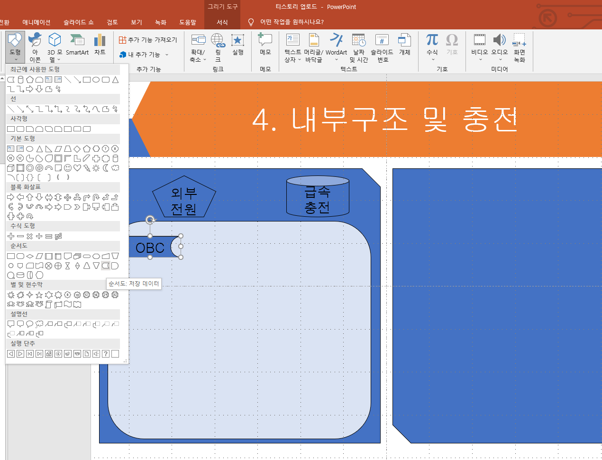Viewport: 602px width, 460px height.
Task: Select the vertical scroll banner shape
Action: pos(49,304)
